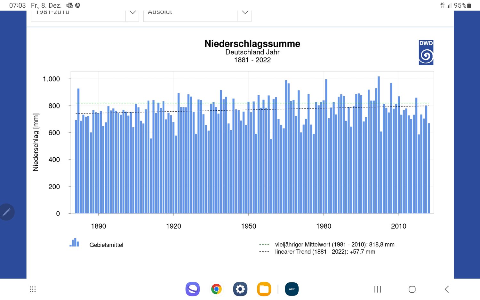
Task: Expand the Absolut display mode dropdown
Action: (x=197, y=14)
